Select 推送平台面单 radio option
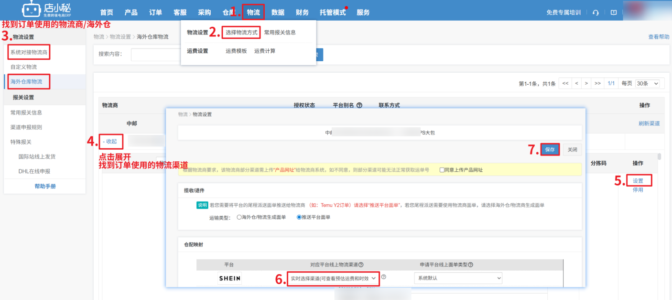Viewport: 672px width, 300px height. click(299, 217)
